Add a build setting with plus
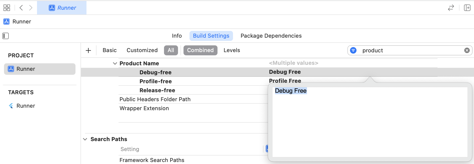The width and height of the screenshot is (474, 164). 88,51
